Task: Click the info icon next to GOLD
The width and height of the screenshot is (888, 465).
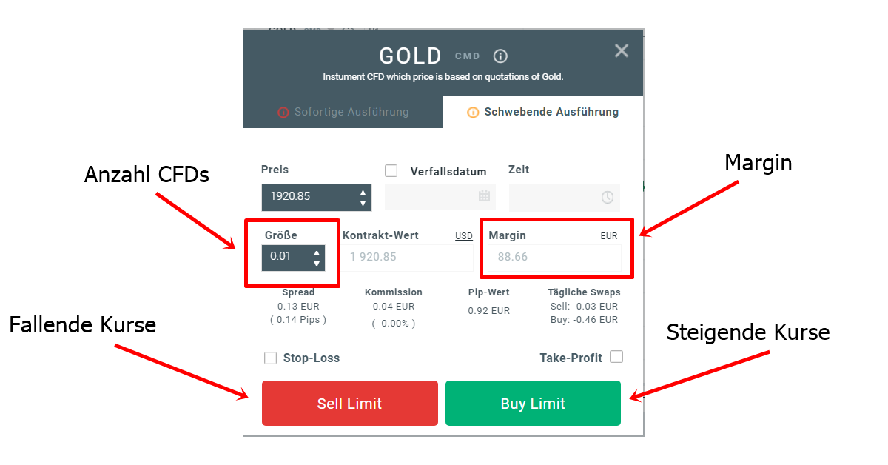Action: pyautogui.click(x=500, y=56)
